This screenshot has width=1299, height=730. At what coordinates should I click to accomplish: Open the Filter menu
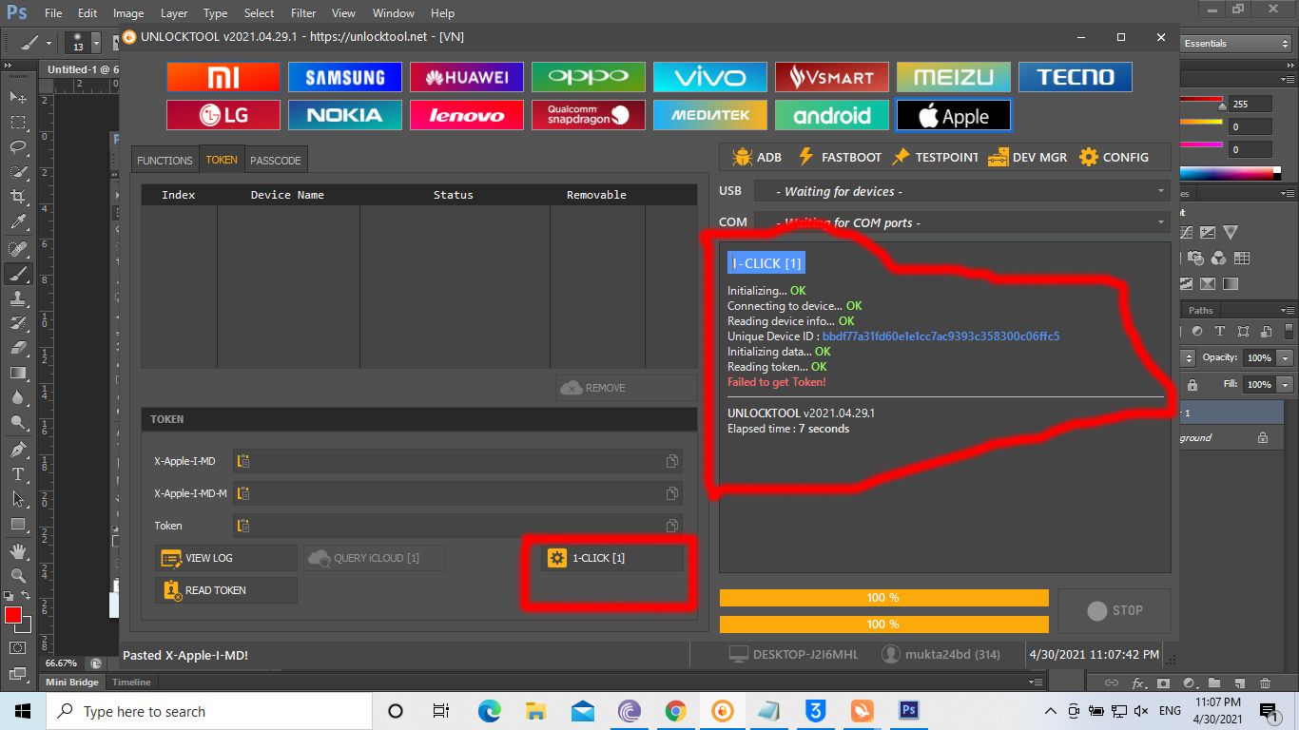(x=303, y=13)
